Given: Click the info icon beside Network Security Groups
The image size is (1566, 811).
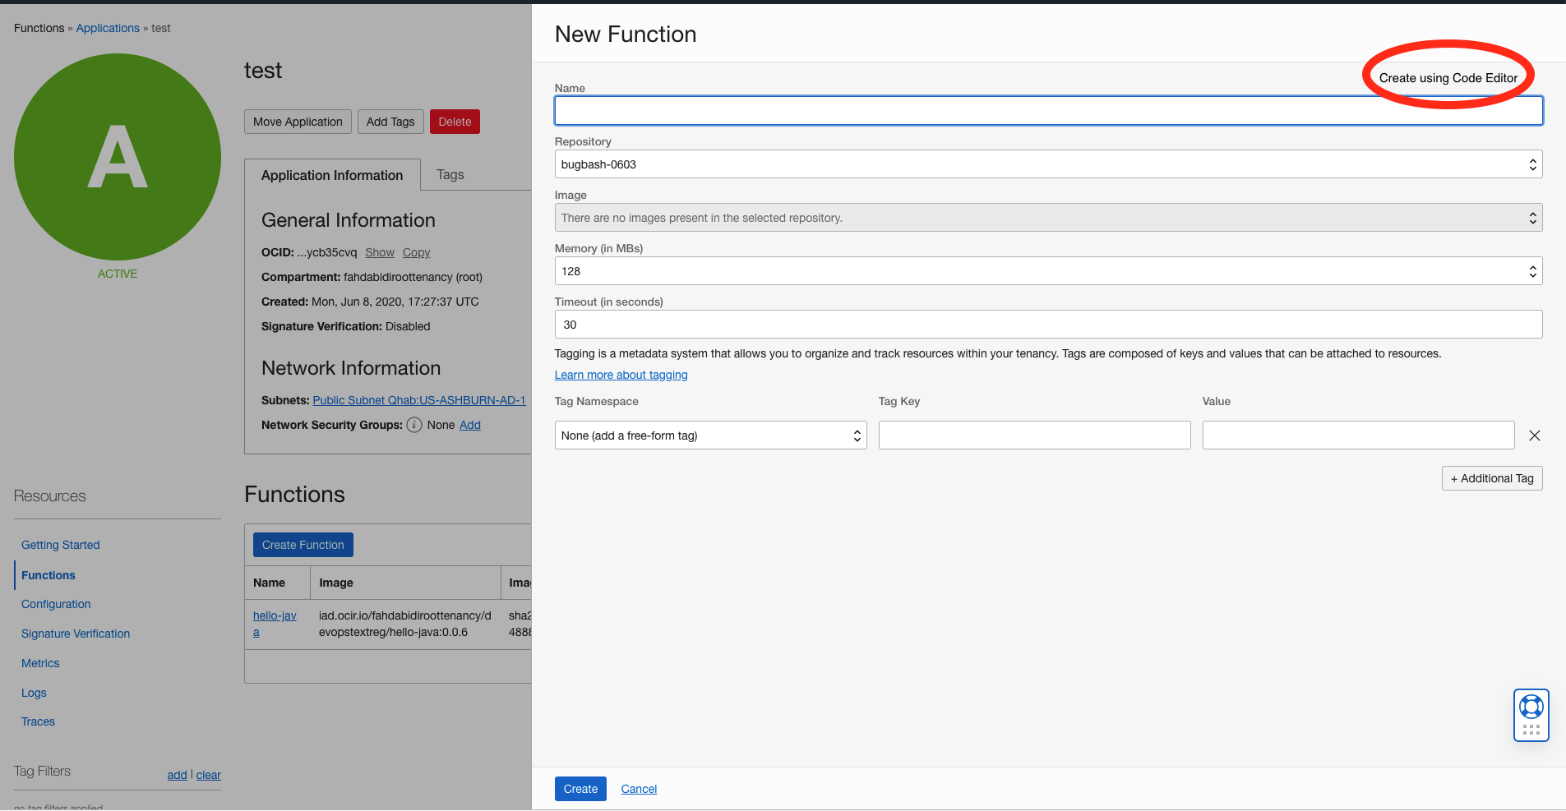Looking at the screenshot, I should click(413, 425).
